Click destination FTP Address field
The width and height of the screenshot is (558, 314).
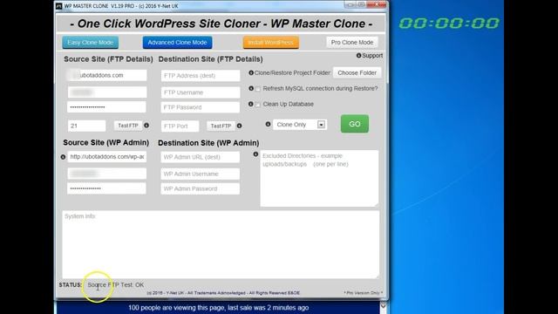click(201, 76)
